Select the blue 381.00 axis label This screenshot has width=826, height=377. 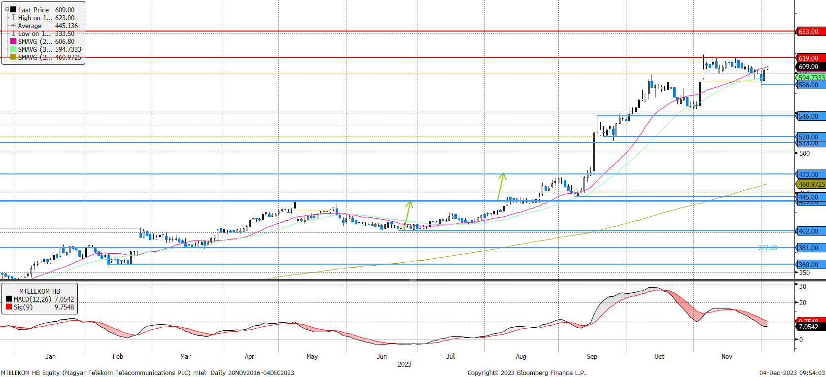(x=810, y=248)
